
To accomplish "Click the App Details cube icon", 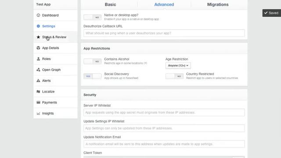I will point(38,48).
